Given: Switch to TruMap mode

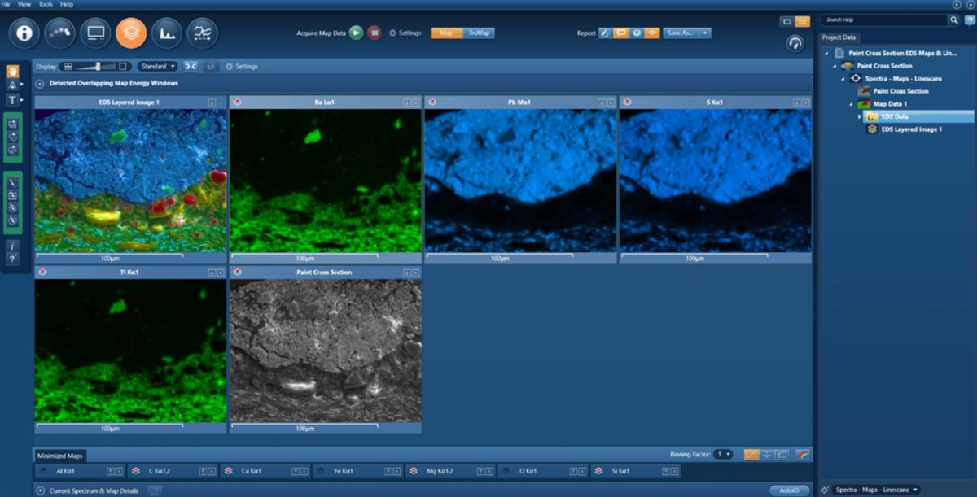Looking at the screenshot, I should (478, 33).
